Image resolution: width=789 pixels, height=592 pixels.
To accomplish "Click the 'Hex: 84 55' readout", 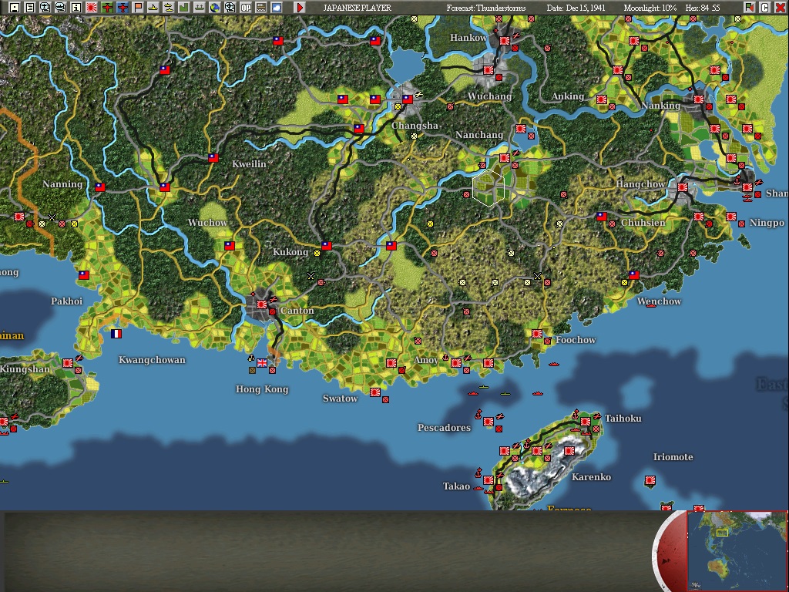I will click(x=703, y=8).
